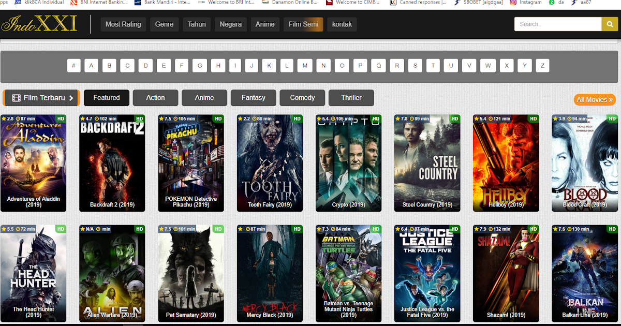Click the HD badge on the Shazam! poster
The height and width of the screenshot is (326, 621).
pos(533,228)
